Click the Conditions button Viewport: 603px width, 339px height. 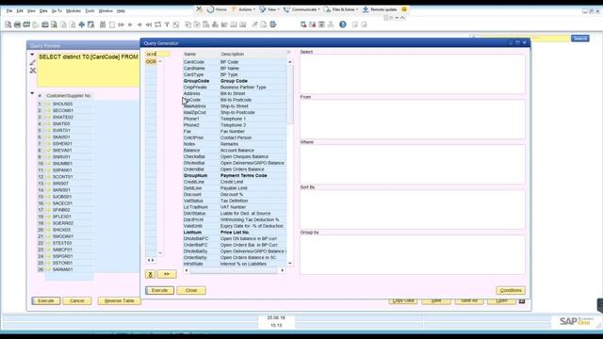[x=511, y=291]
